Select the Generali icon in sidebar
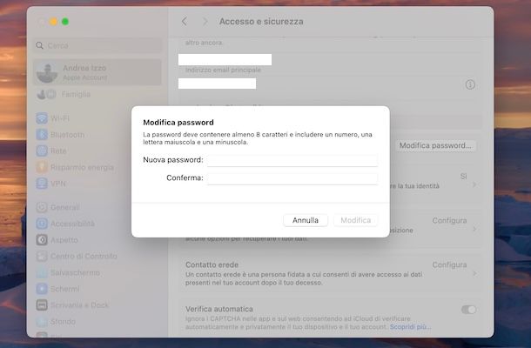Screen dimensions: 531x348 coord(42,207)
